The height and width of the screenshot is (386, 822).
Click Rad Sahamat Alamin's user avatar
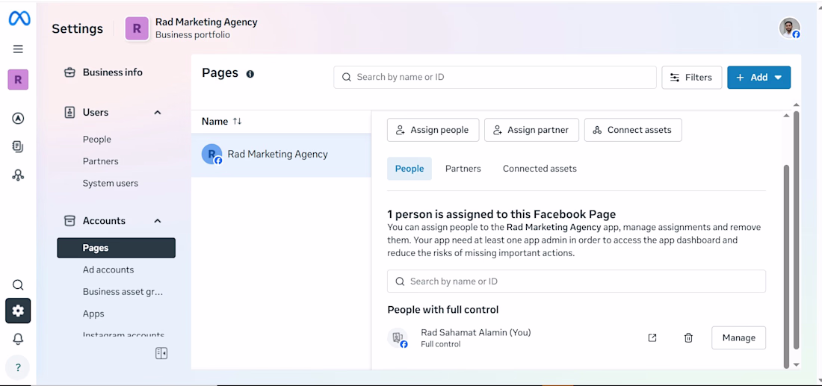click(398, 337)
